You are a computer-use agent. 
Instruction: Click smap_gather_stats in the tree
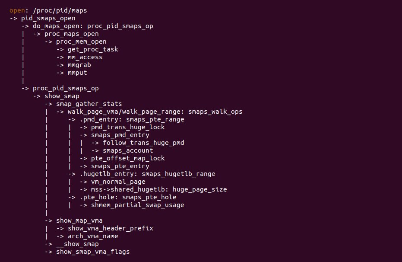tap(89, 104)
